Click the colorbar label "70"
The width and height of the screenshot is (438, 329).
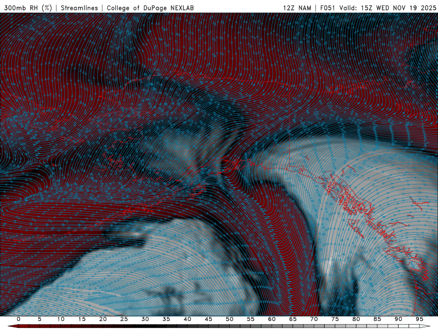pos(314,319)
